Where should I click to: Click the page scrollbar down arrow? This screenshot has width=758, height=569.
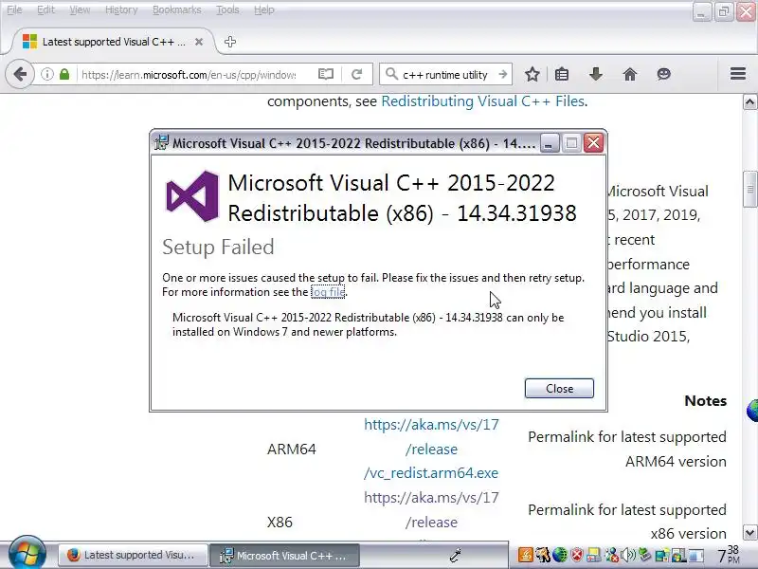749,533
